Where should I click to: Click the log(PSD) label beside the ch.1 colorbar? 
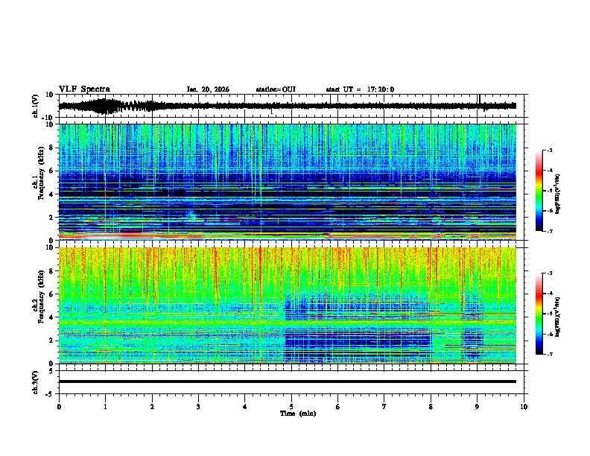coord(558,194)
